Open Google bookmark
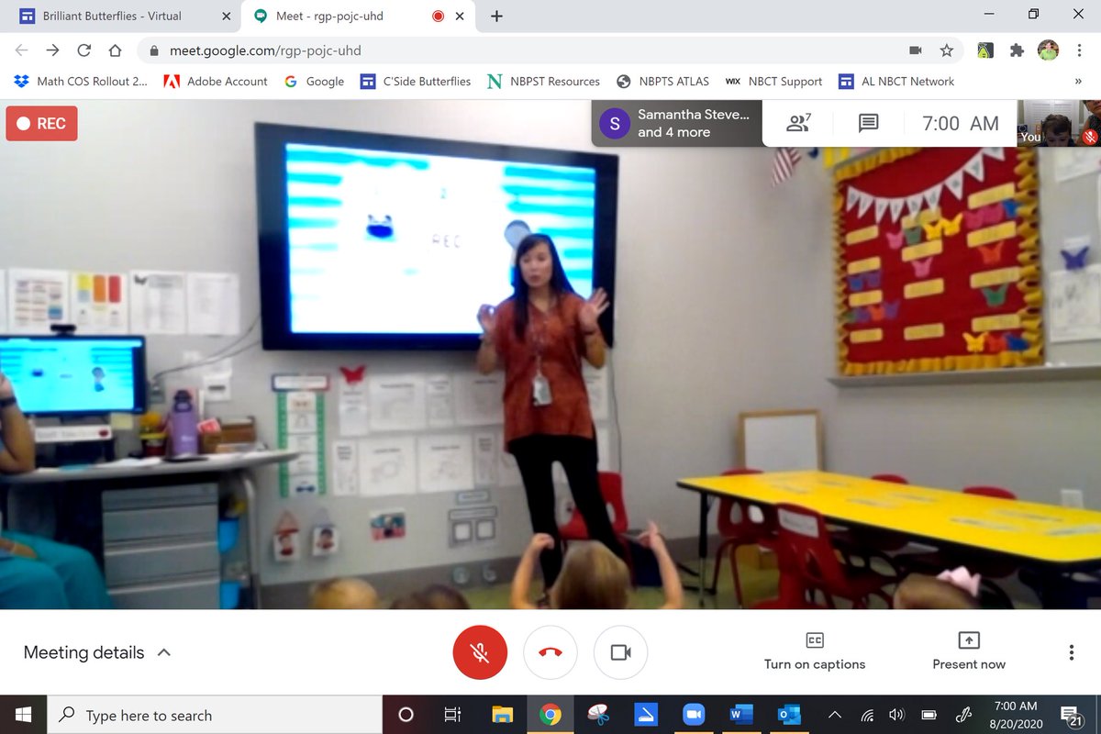 tap(314, 81)
